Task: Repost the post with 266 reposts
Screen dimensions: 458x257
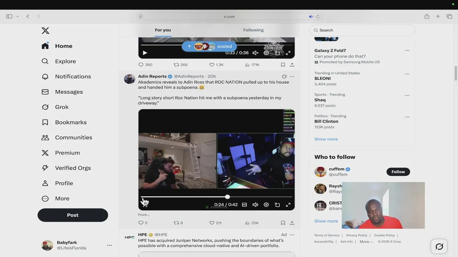Action: [x=181, y=65]
